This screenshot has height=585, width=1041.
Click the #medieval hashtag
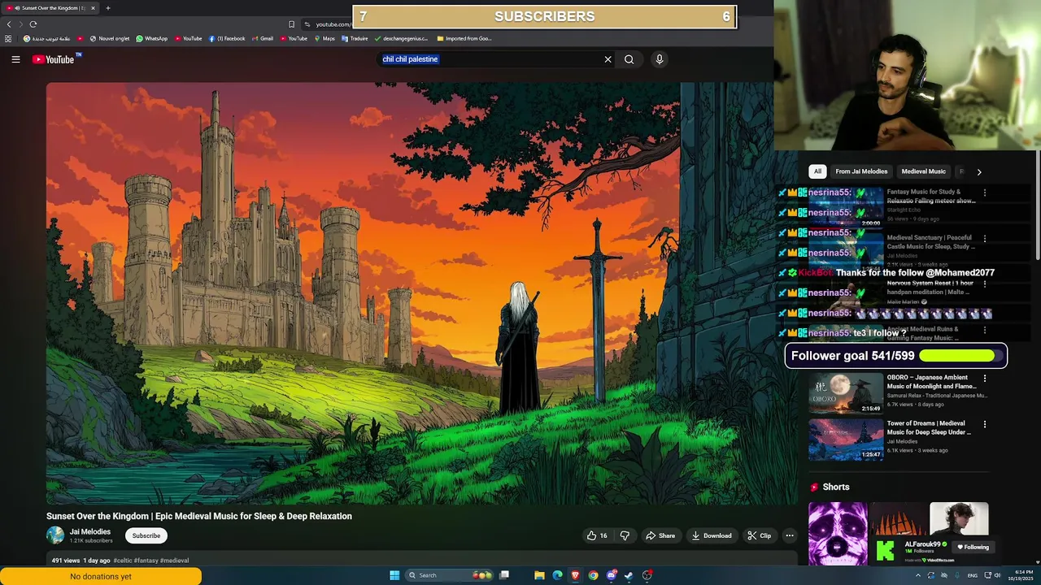pyautogui.click(x=174, y=561)
